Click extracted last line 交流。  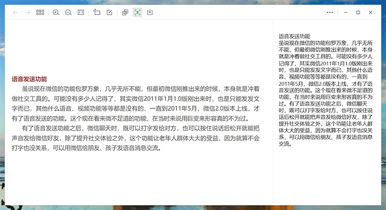click(x=286, y=144)
